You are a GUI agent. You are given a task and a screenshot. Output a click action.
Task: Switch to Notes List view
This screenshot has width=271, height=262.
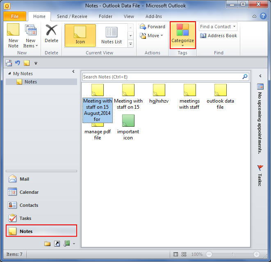(112, 36)
